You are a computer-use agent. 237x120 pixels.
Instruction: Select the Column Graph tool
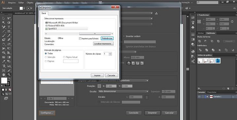click(x=9, y=66)
